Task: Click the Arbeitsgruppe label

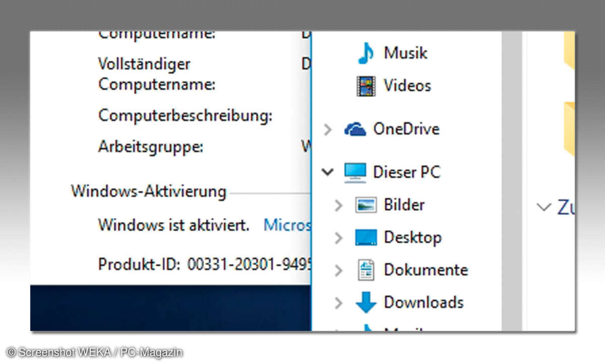Action: coord(151,147)
